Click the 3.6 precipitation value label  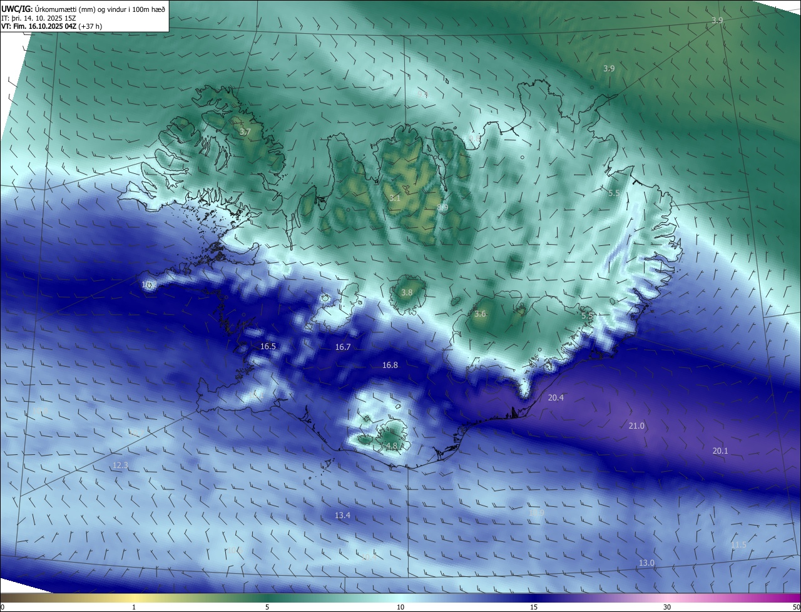[x=480, y=314]
